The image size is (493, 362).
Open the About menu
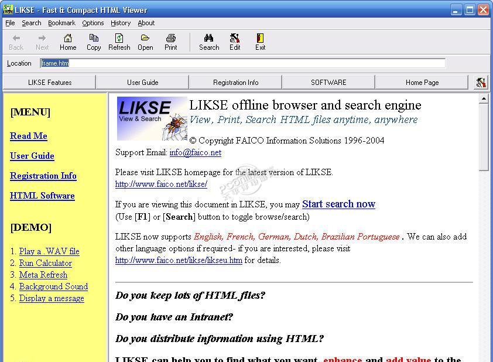click(146, 23)
